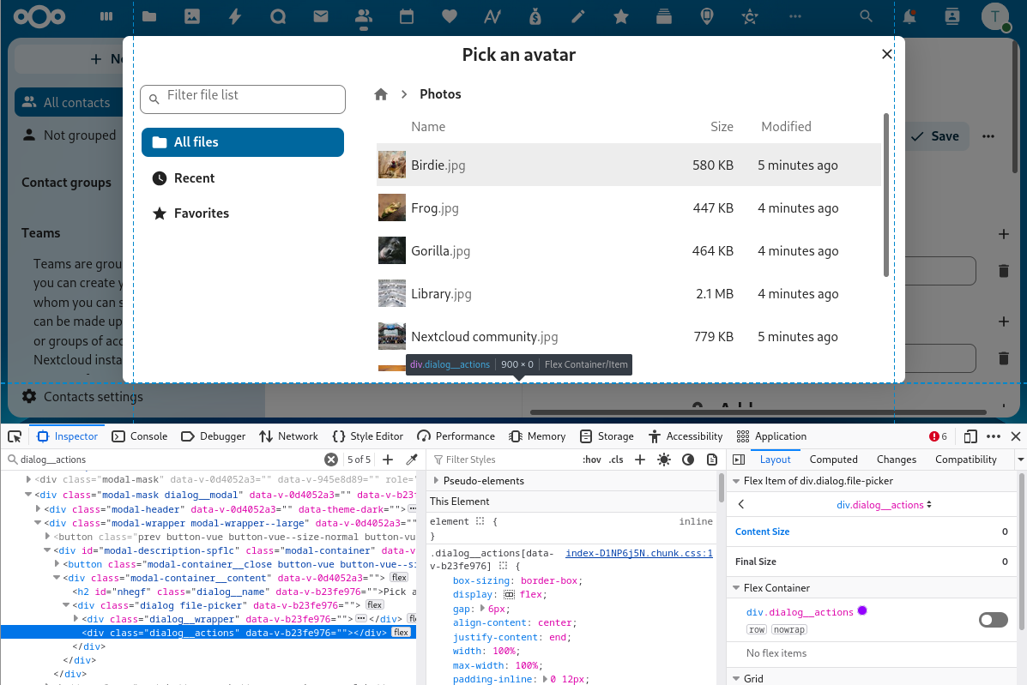Select All files in the picker sidebar
The width and height of the screenshot is (1027, 685).
pyautogui.click(x=242, y=142)
